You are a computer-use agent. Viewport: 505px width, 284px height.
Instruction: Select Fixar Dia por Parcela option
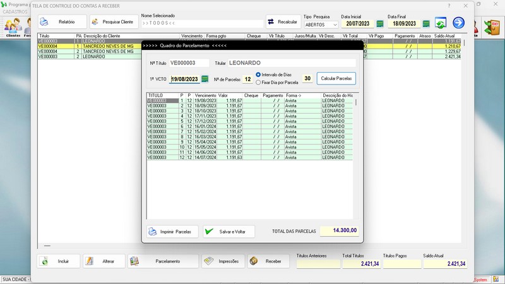coord(258,83)
